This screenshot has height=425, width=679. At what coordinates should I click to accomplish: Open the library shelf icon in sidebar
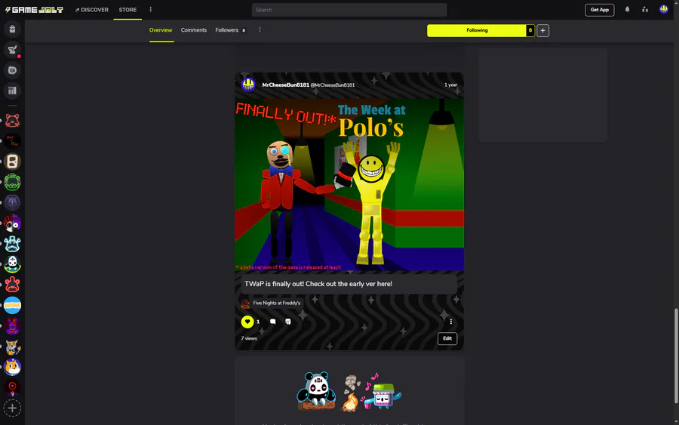12,91
